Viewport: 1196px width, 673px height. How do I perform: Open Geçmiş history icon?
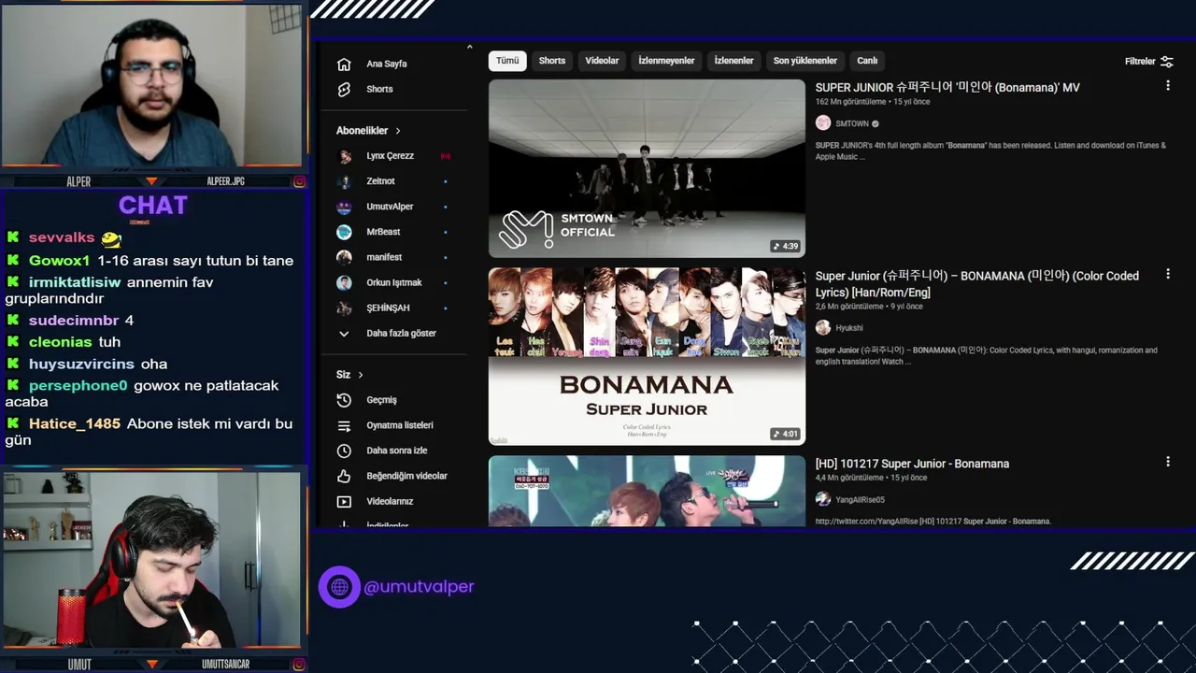click(x=344, y=400)
